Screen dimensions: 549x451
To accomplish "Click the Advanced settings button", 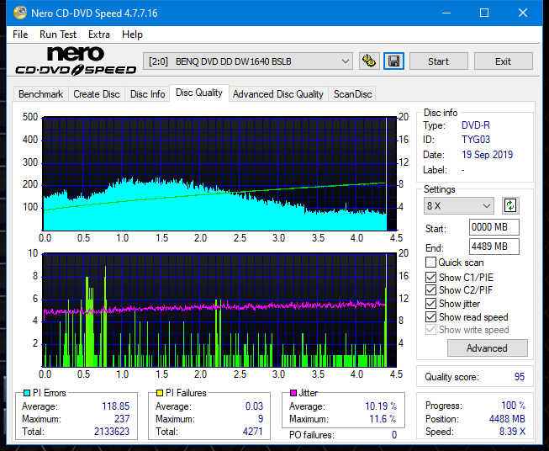I will click(487, 348).
